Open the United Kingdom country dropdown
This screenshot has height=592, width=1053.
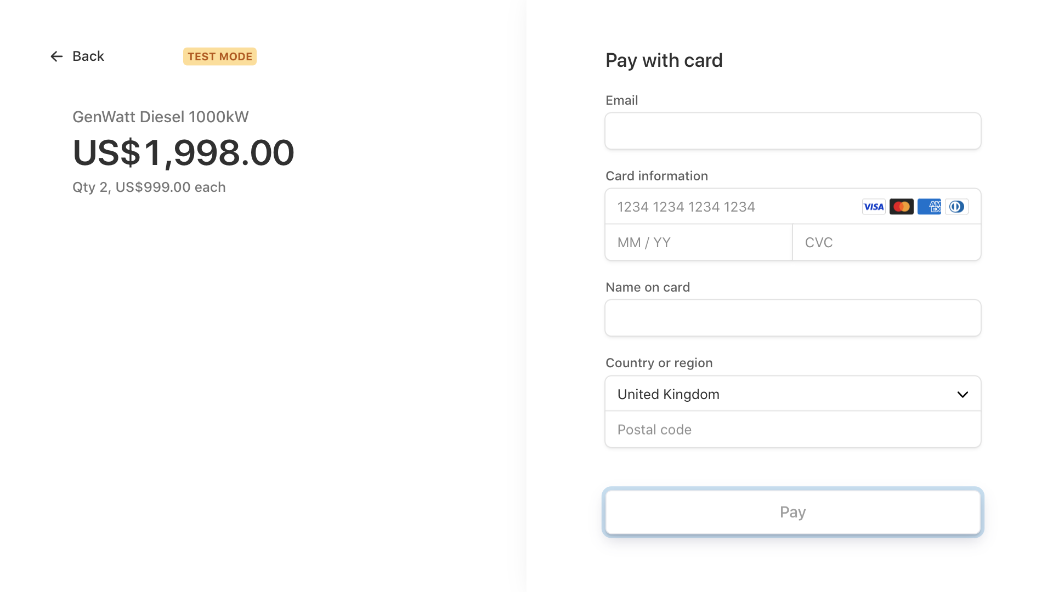coord(793,394)
